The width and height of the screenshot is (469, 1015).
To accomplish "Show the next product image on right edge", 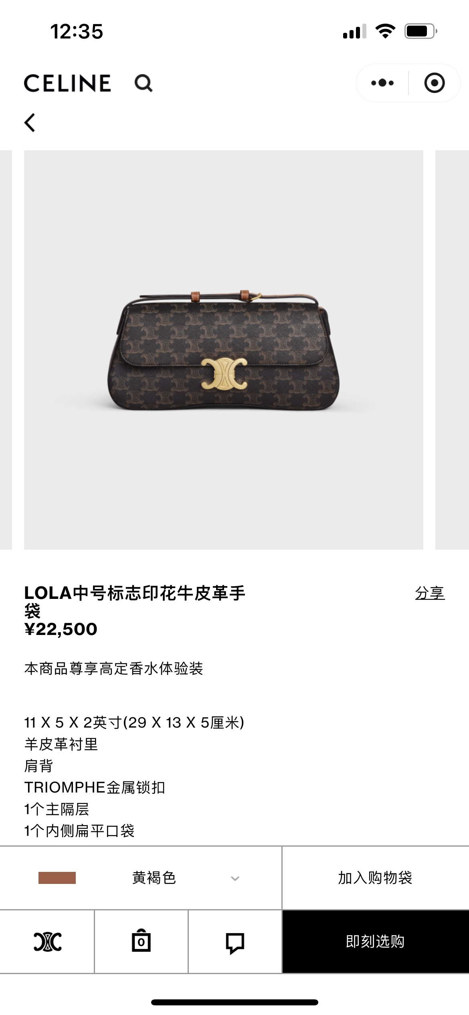I will click(452, 350).
